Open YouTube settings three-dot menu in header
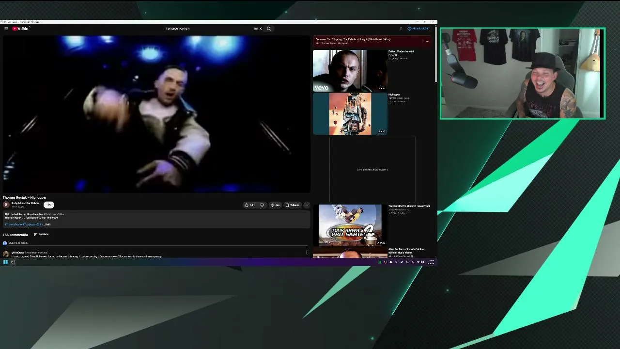 401,29
